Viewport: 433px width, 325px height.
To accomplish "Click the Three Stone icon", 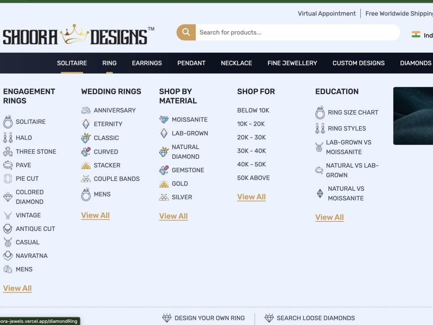I will (8, 151).
